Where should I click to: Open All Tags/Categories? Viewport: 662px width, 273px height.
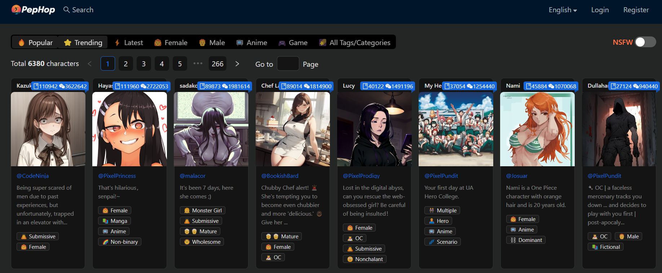[355, 43]
